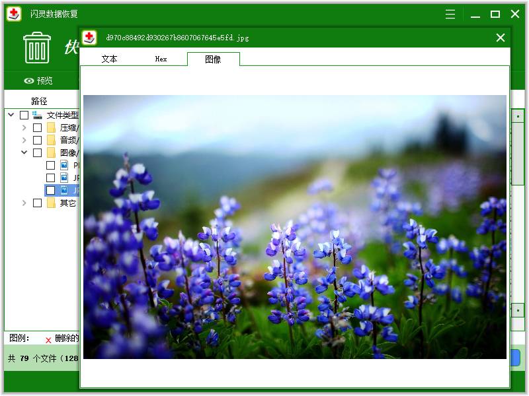
Task: Tick the 文件类型 root checkbox
Action: (x=24, y=115)
